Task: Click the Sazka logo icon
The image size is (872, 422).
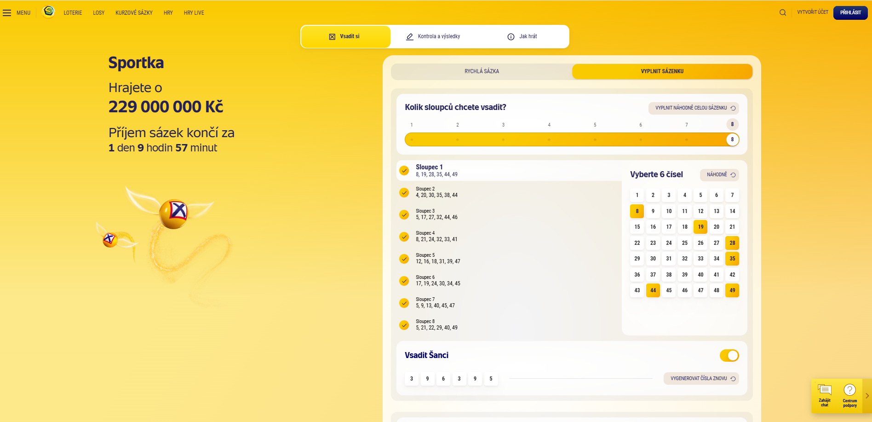Action: (x=48, y=12)
